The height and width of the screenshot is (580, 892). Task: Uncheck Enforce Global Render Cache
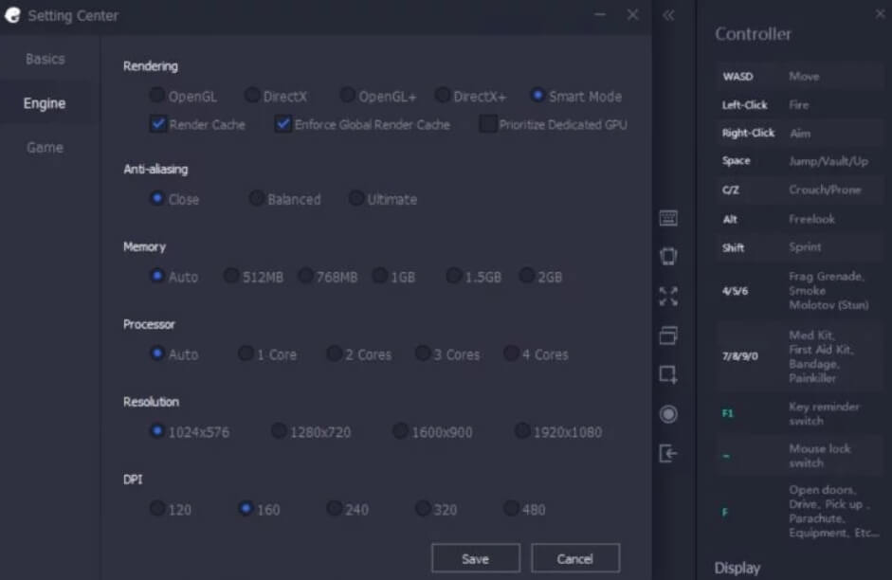pyautogui.click(x=282, y=124)
